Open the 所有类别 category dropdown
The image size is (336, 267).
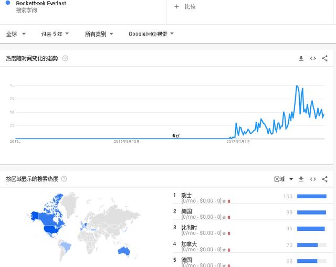pyautogui.click(x=99, y=34)
